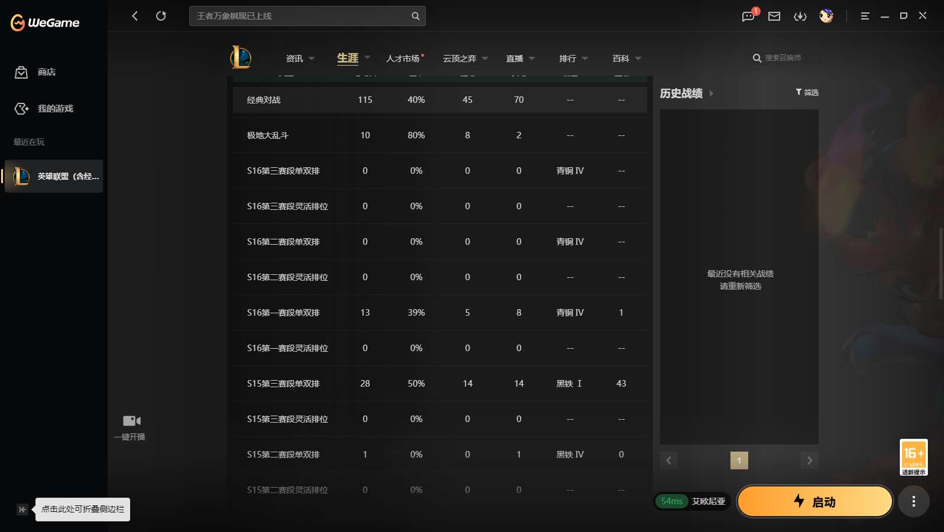This screenshot has width=944, height=532.
Task: Select page 1 in history pagination
Action: pos(739,460)
